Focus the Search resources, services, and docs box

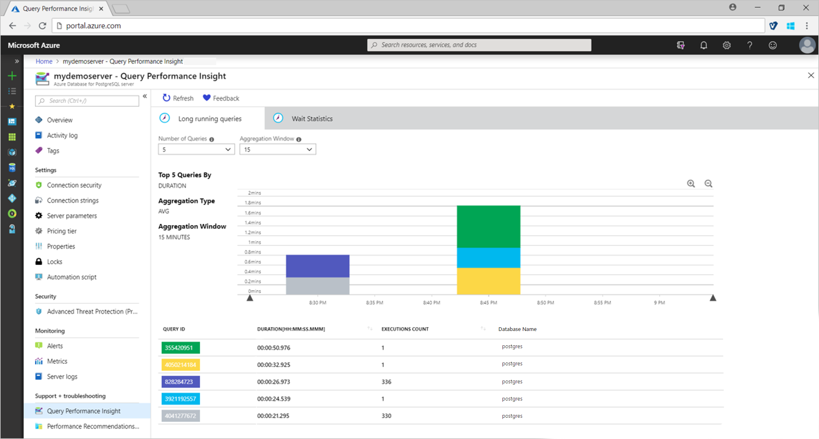coord(479,45)
